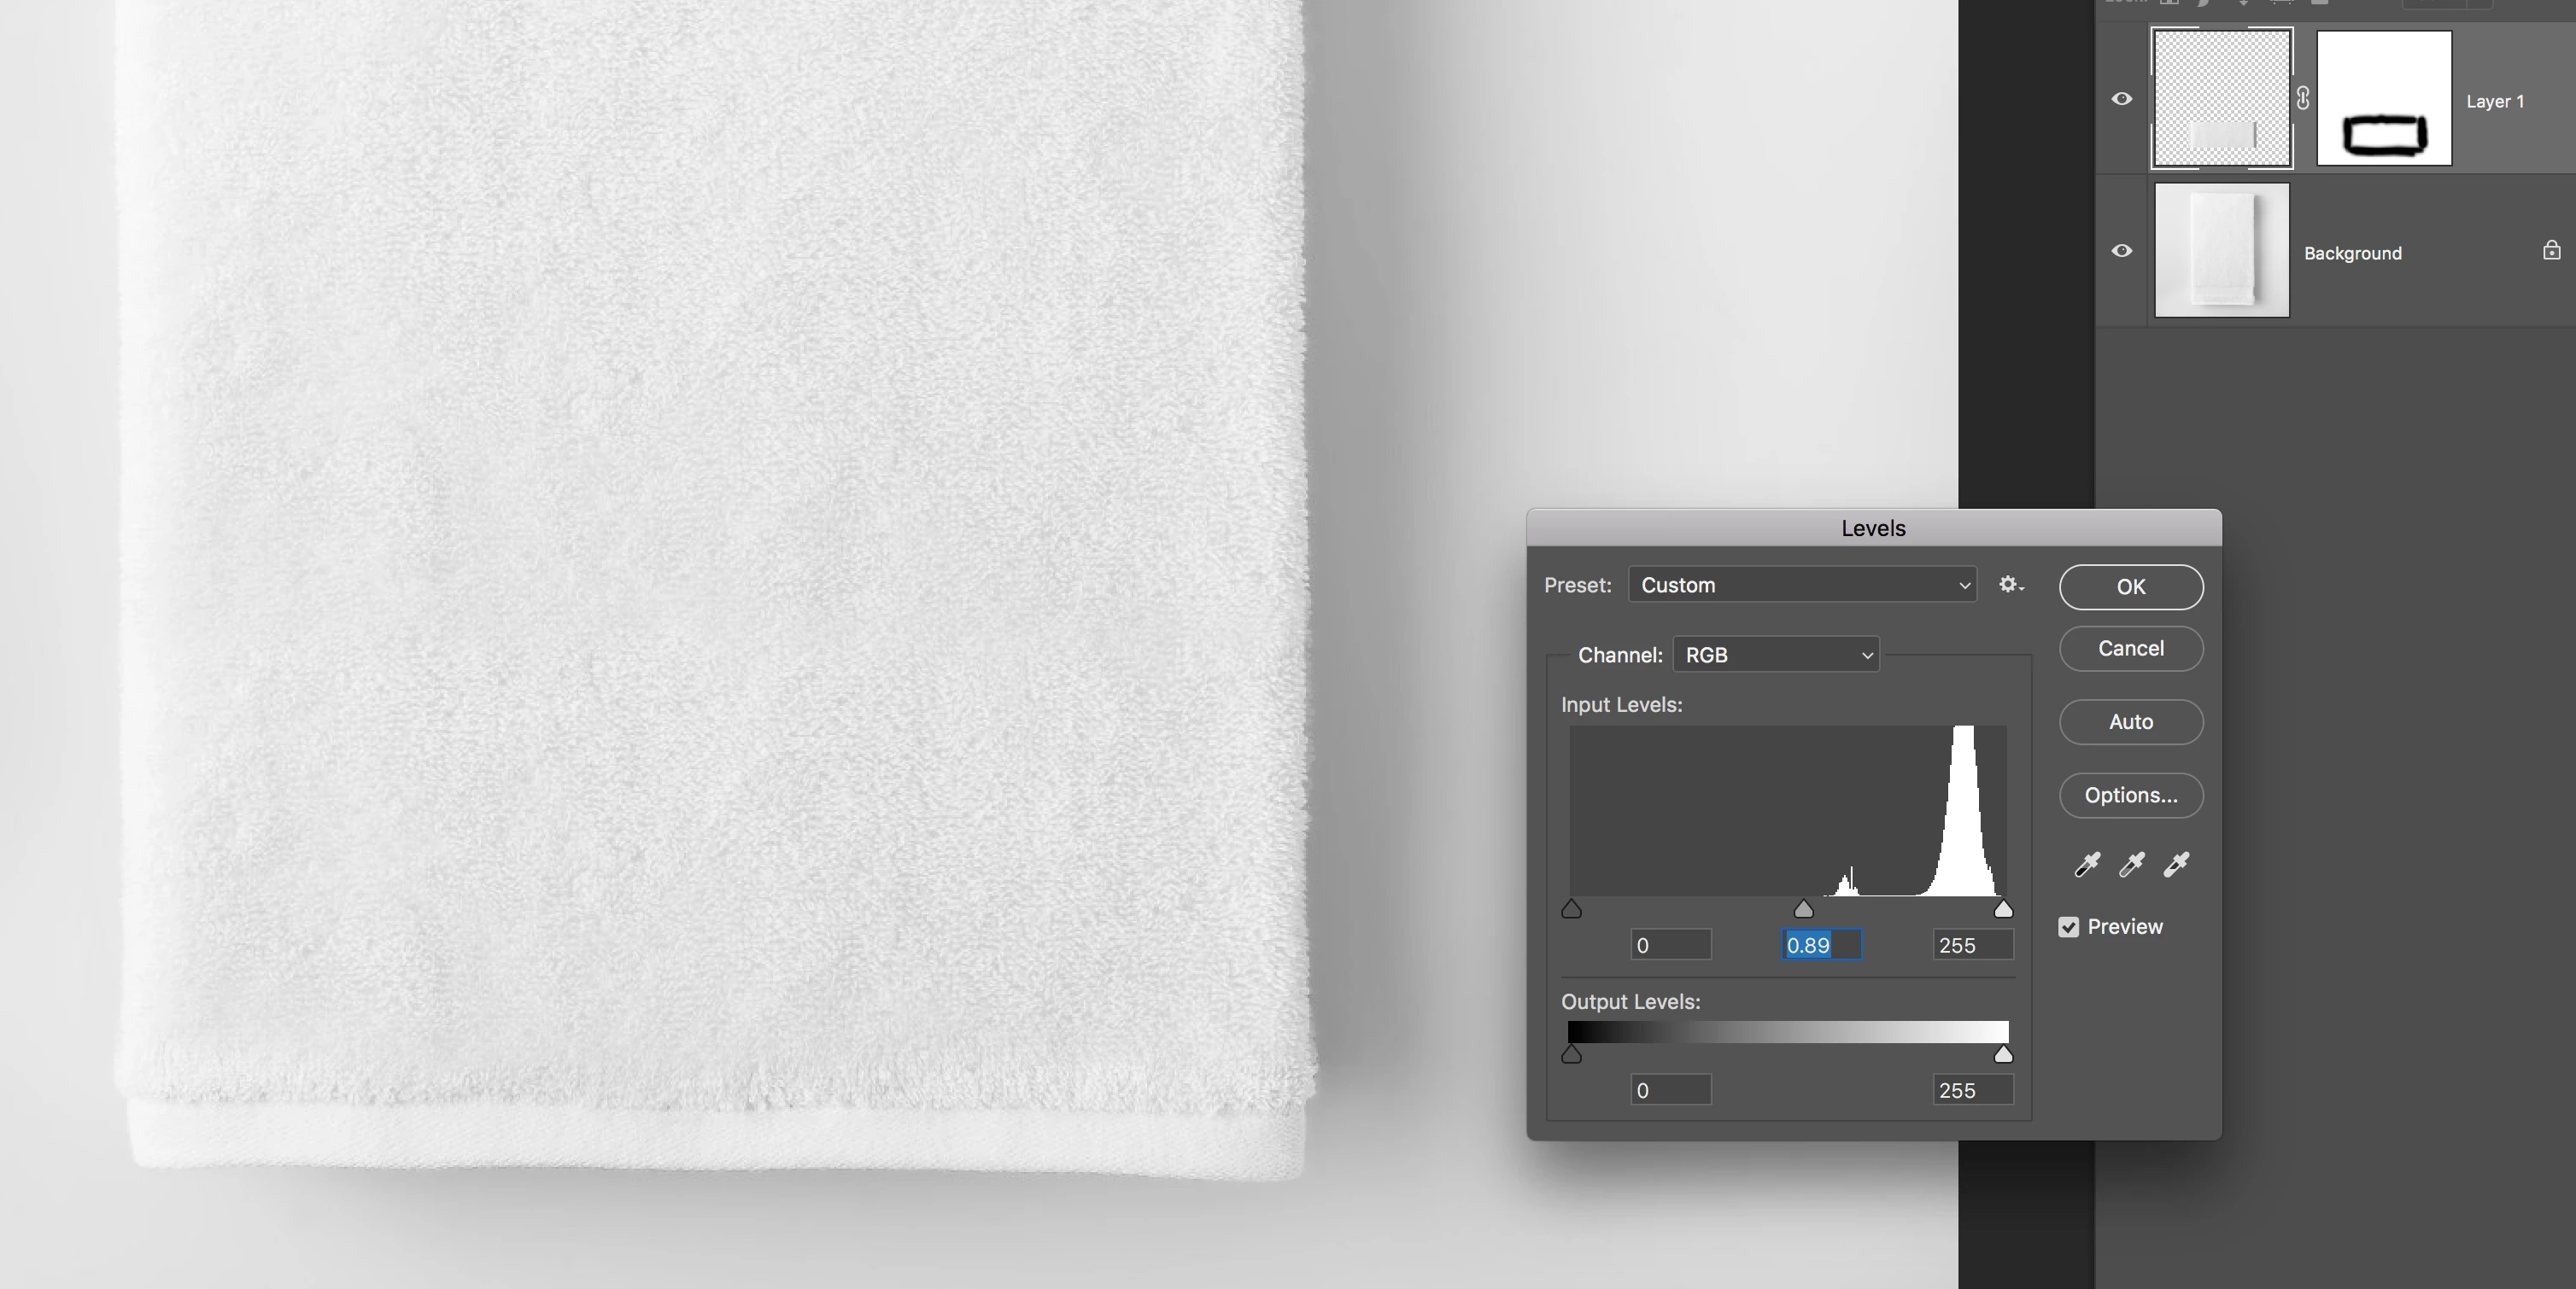Click the layer mask link icon on Layer 1

2303,98
